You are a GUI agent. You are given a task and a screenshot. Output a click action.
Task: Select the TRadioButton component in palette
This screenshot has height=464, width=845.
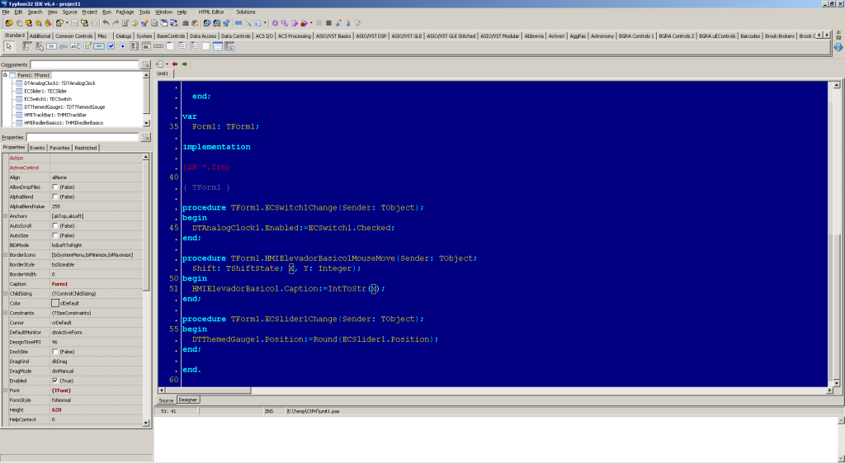click(x=123, y=46)
